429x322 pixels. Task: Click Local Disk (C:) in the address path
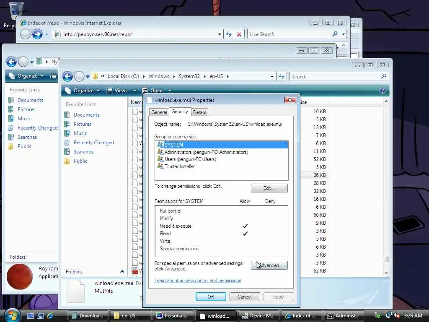pos(123,76)
